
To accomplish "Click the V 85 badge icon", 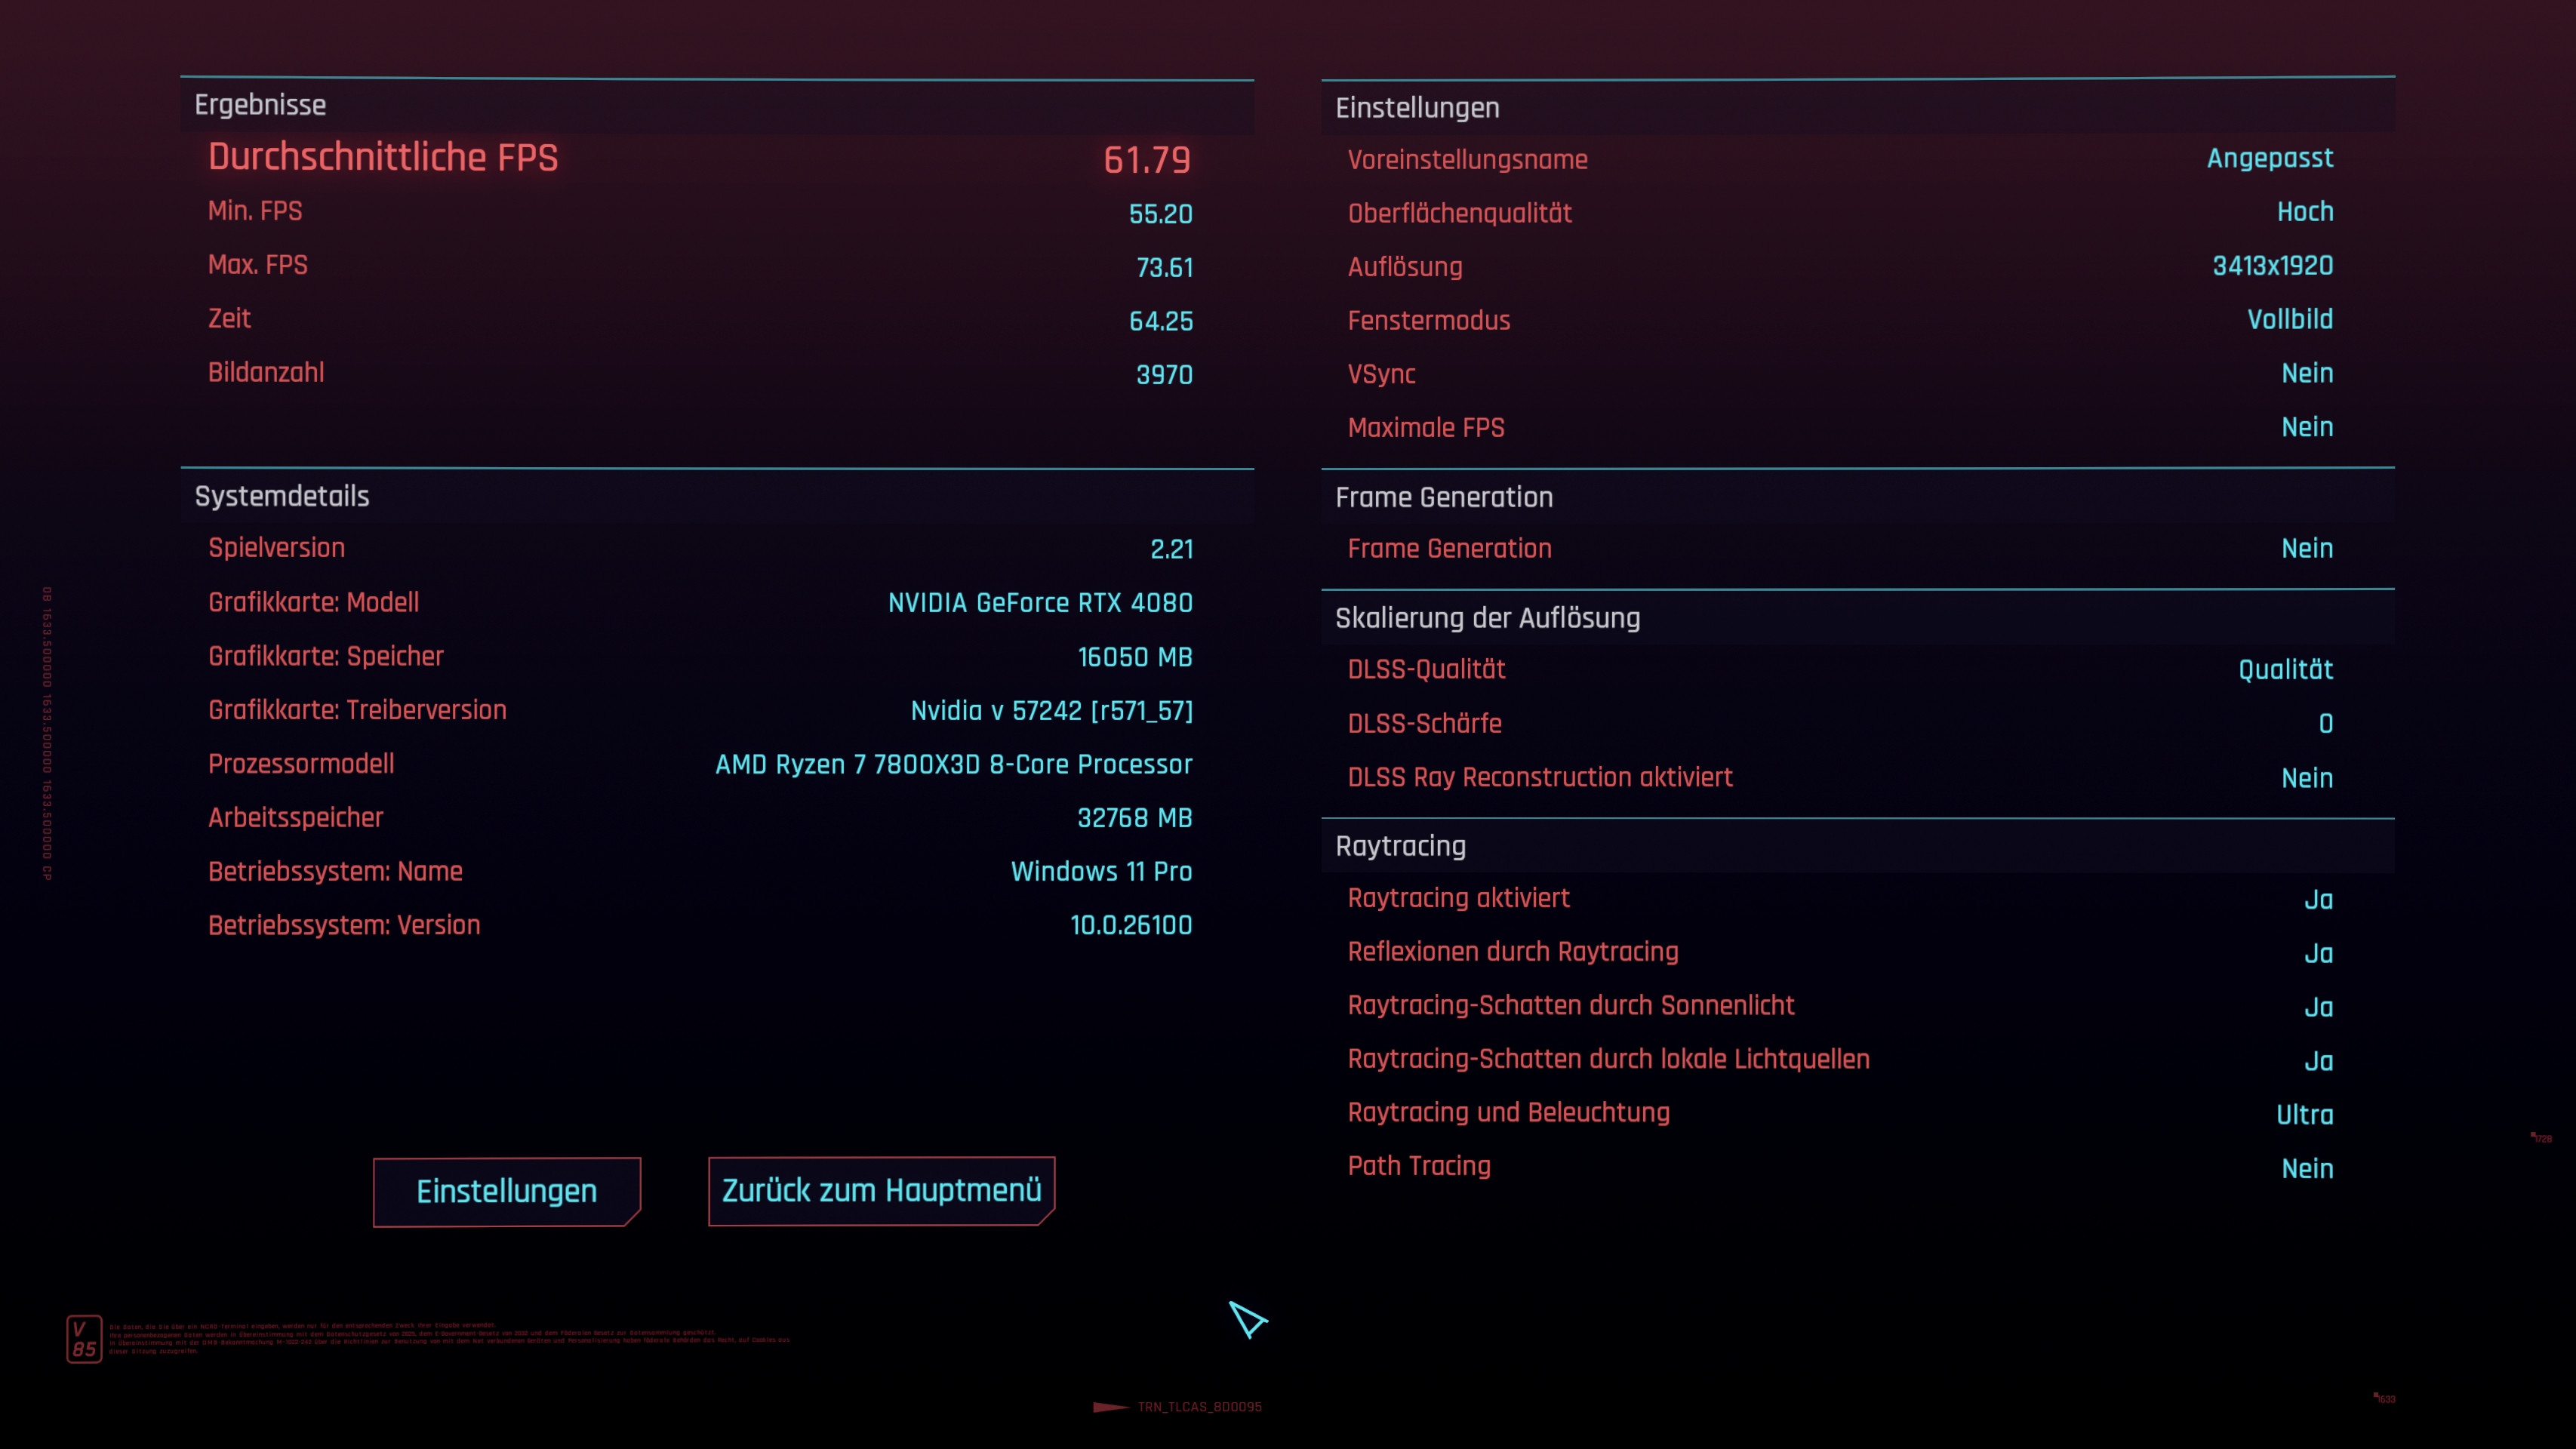I will 84,1338.
